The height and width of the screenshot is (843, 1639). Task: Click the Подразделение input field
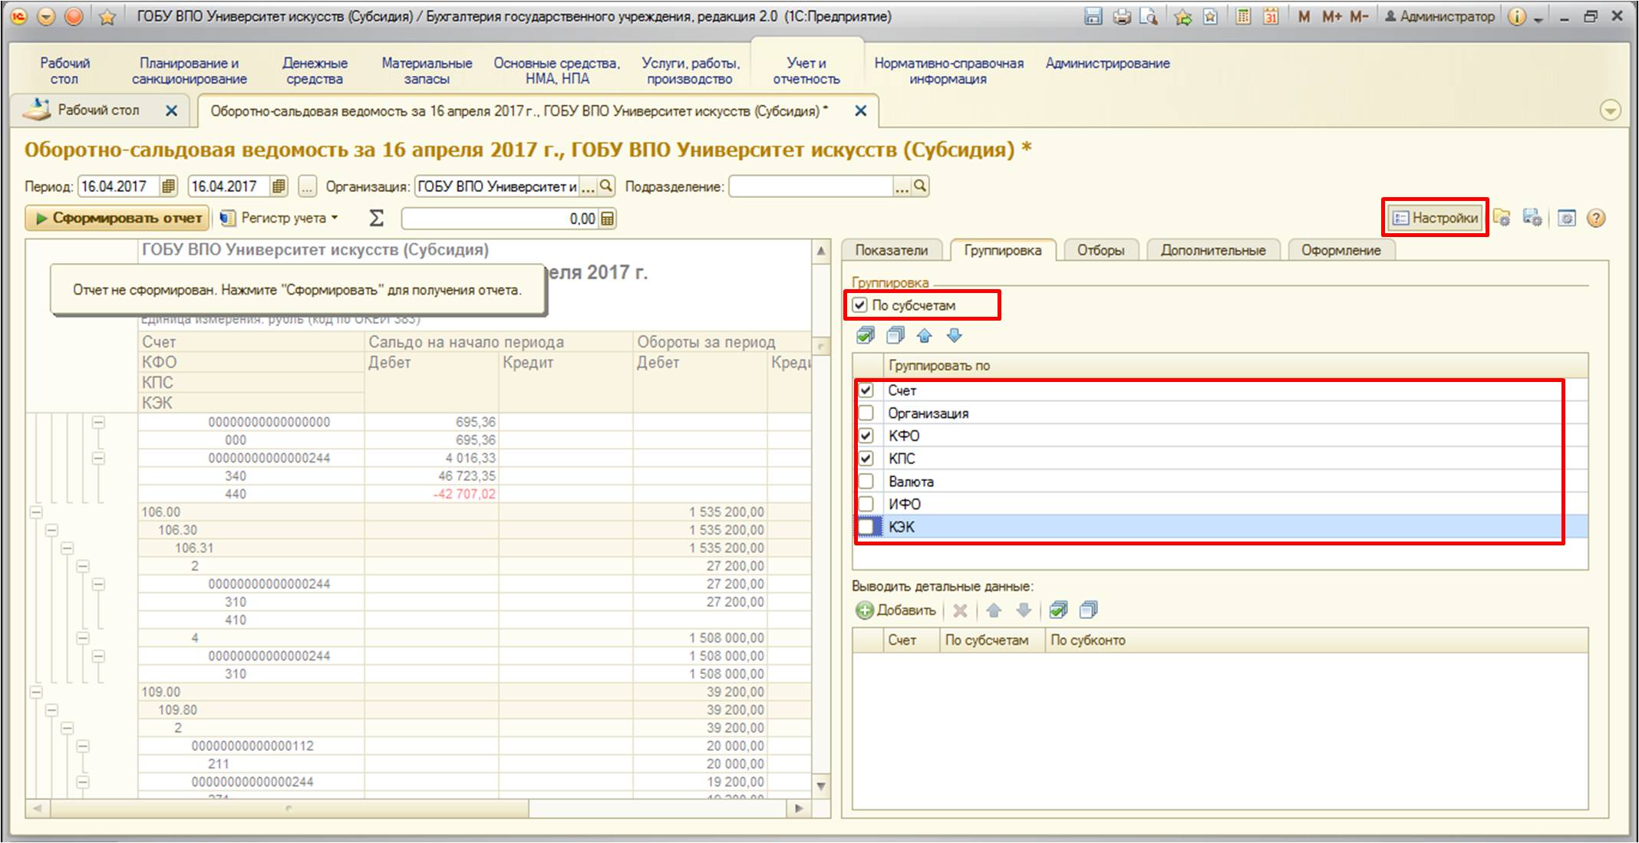pos(810,186)
